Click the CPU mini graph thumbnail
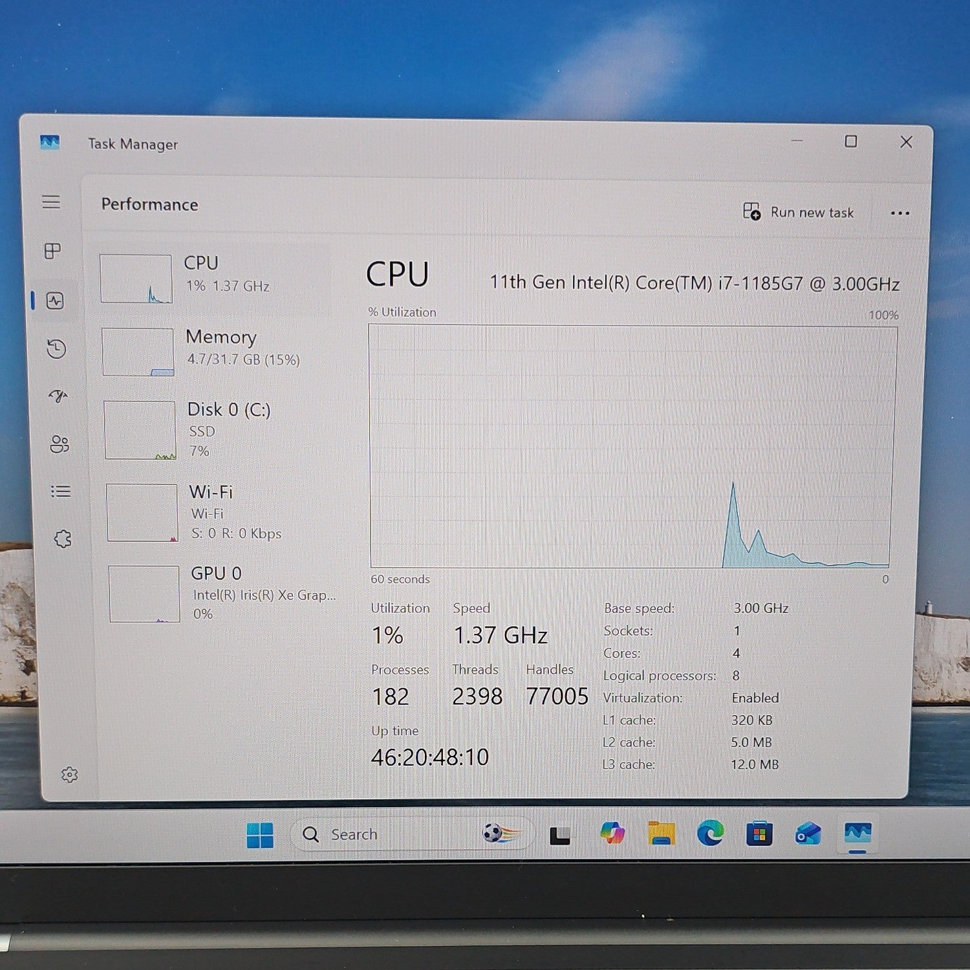The height and width of the screenshot is (970, 970). pos(136,279)
